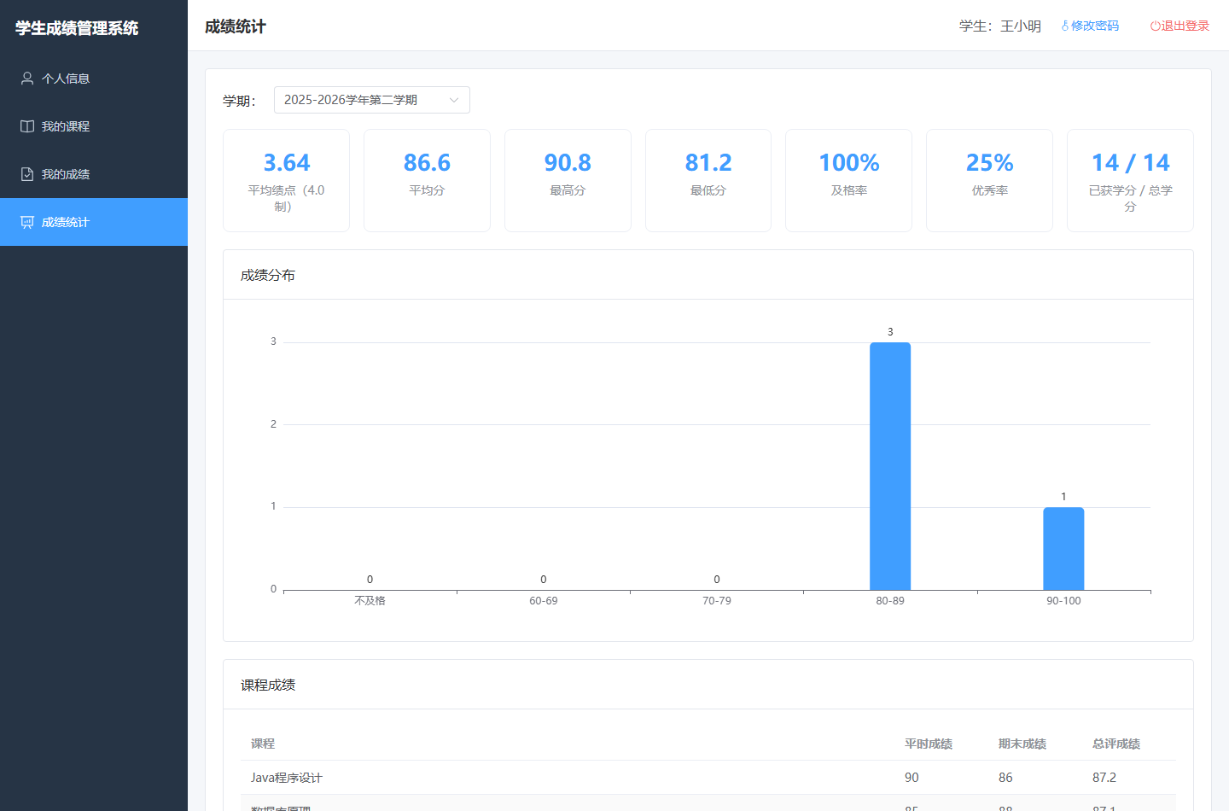Click the document icon beside 我的成绩
The height and width of the screenshot is (811, 1229).
click(x=27, y=174)
